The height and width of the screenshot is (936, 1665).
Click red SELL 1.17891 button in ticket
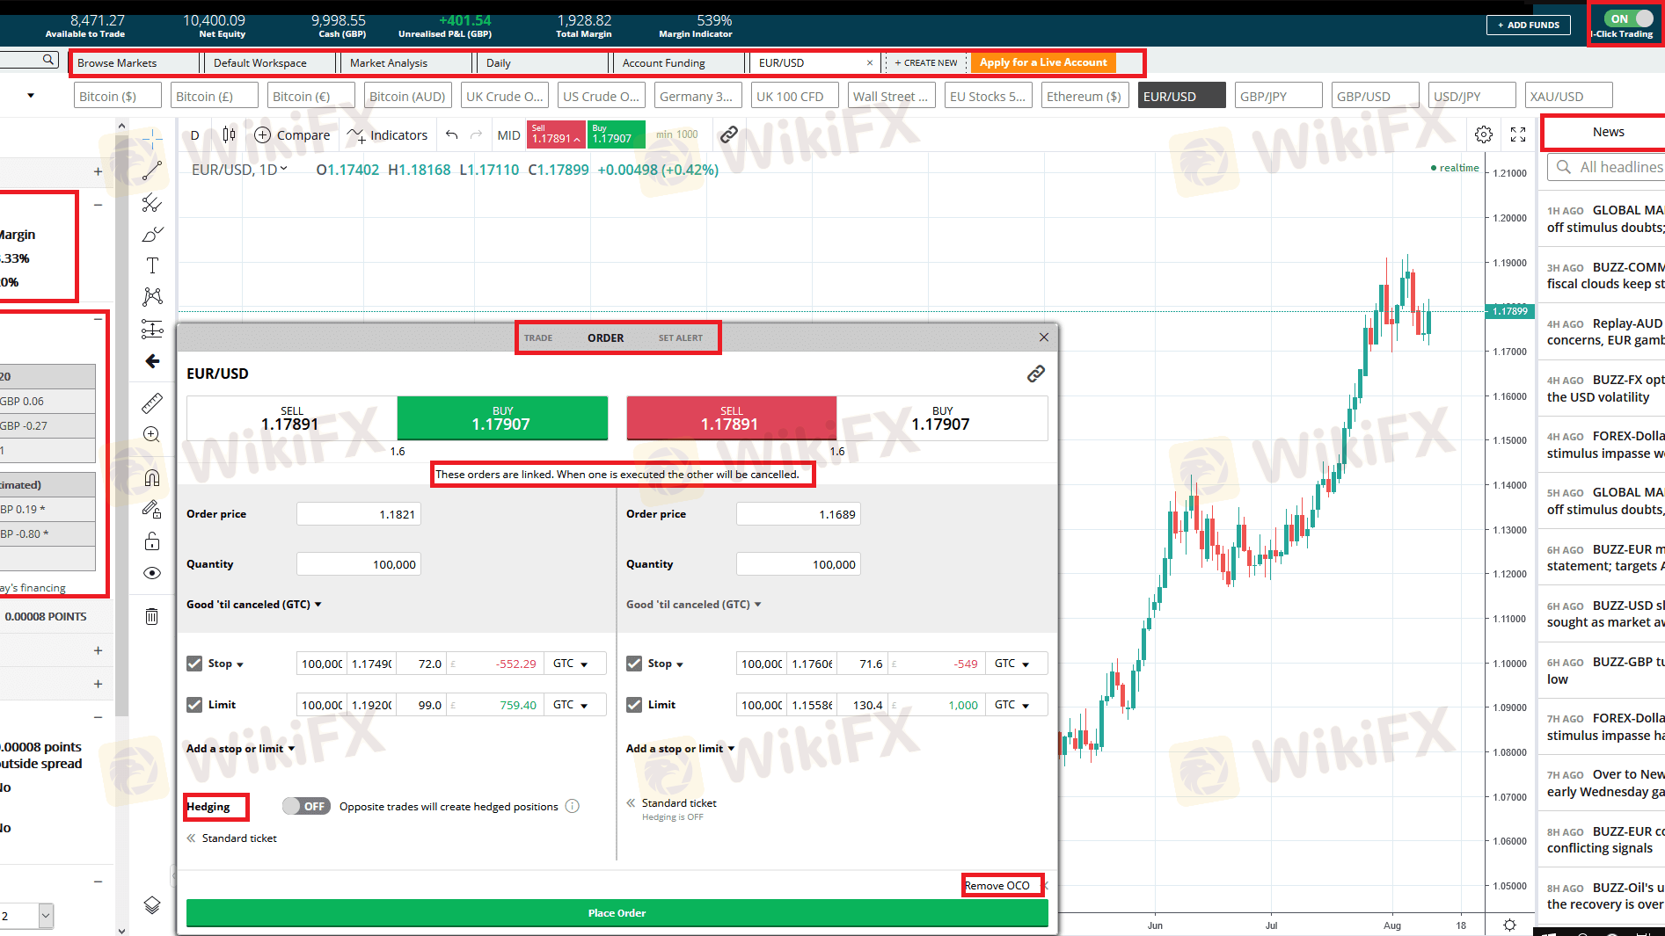pyautogui.click(x=731, y=418)
